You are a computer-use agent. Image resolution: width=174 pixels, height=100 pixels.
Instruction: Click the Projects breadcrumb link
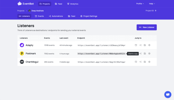[x=21, y=11]
